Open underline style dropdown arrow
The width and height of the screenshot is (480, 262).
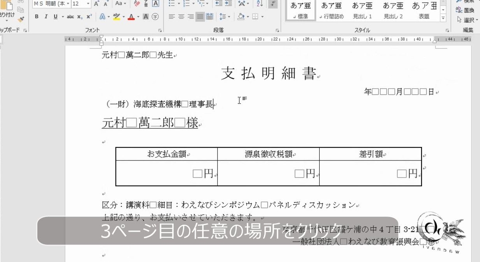62,17
